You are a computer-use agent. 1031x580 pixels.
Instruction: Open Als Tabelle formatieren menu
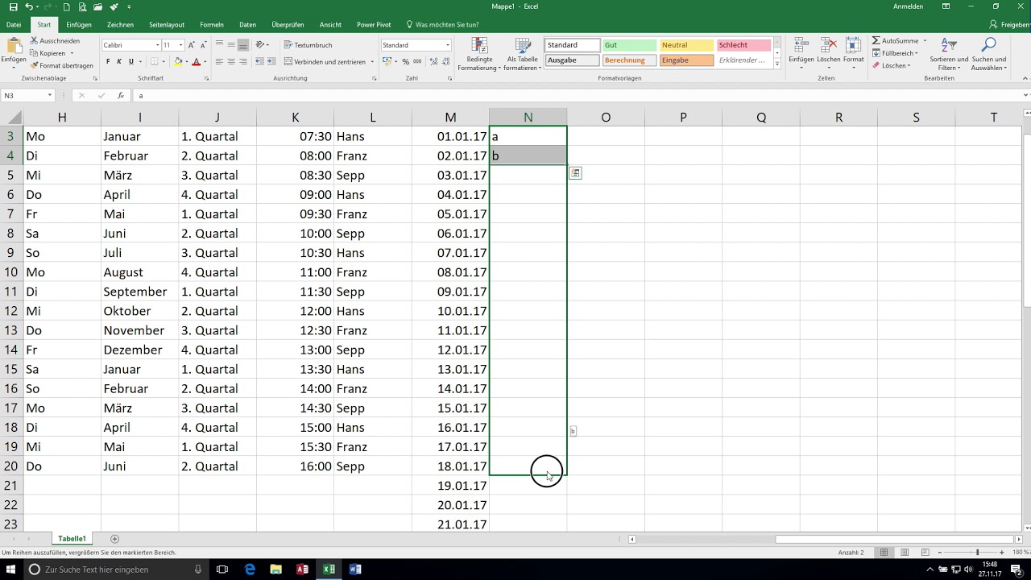pyautogui.click(x=523, y=54)
